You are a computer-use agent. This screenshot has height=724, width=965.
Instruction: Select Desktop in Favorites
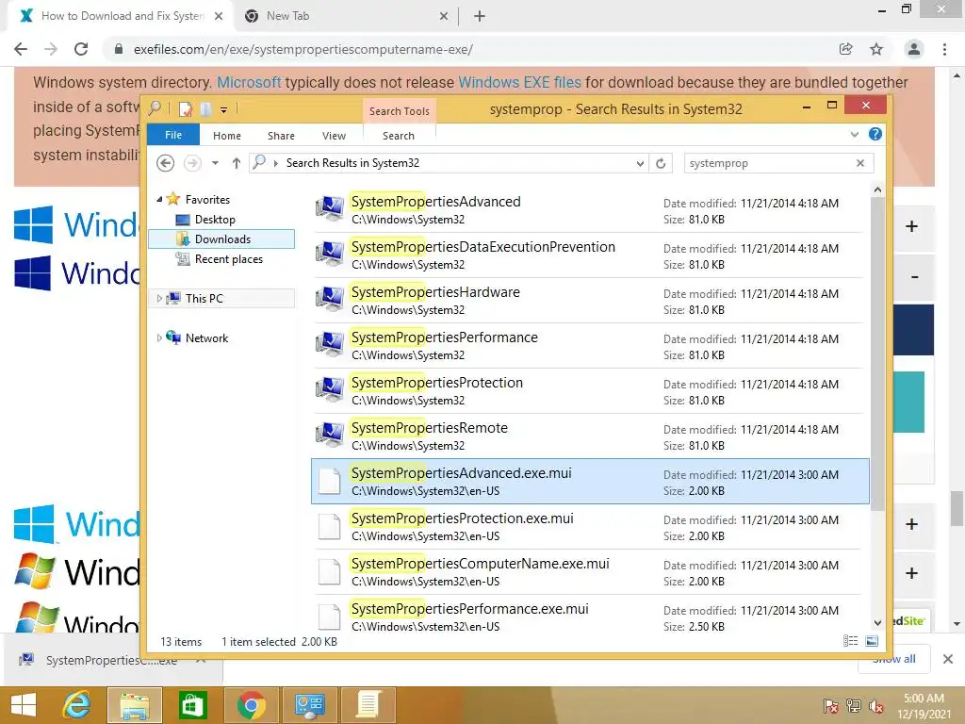click(215, 219)
